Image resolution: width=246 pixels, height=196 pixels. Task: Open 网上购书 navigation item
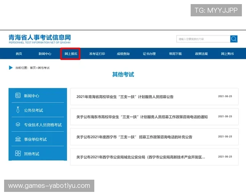point(227,54)
